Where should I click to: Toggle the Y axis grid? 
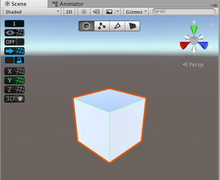pos(14,80)
